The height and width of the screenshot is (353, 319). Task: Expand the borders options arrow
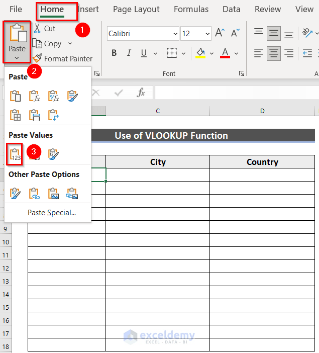pos(183,53)
